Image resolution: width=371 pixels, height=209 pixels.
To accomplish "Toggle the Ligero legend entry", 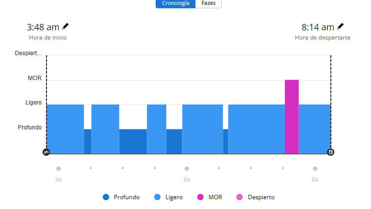I will 168,197.
